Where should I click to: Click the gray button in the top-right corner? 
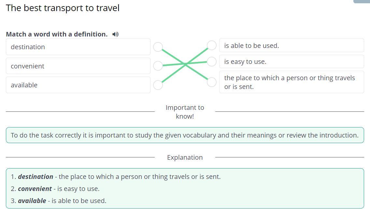362,1
